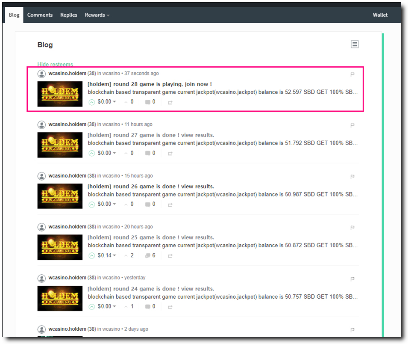This screenshot has height=344, width=408.
Task: Resteem the round 27 post
Action: [170, 154]
